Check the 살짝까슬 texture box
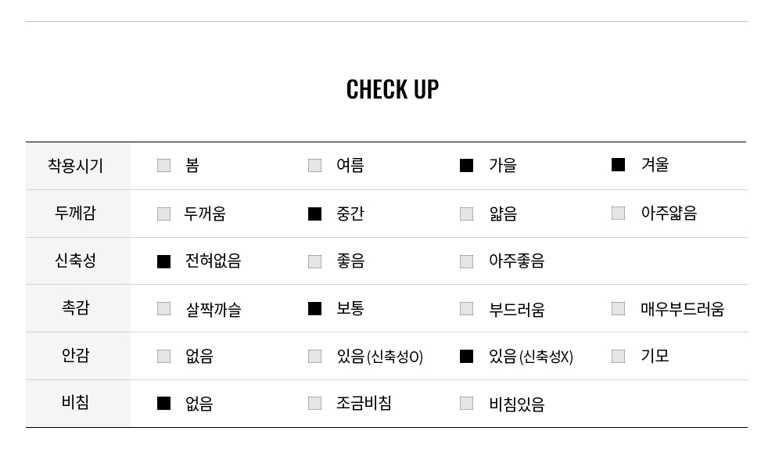 164,308
